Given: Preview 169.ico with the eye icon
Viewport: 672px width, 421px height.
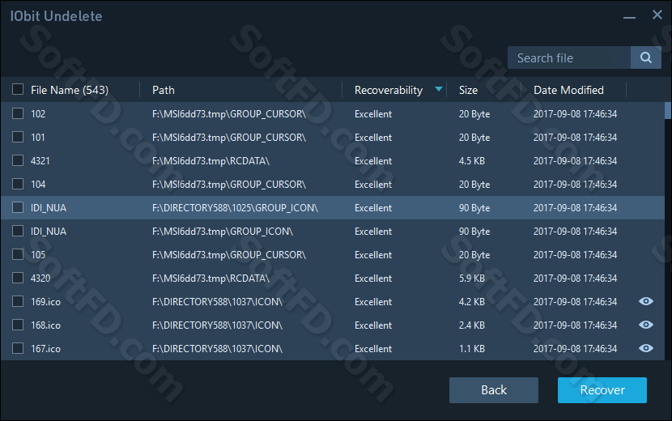Looking at the screenshot, I should point(646,301).
